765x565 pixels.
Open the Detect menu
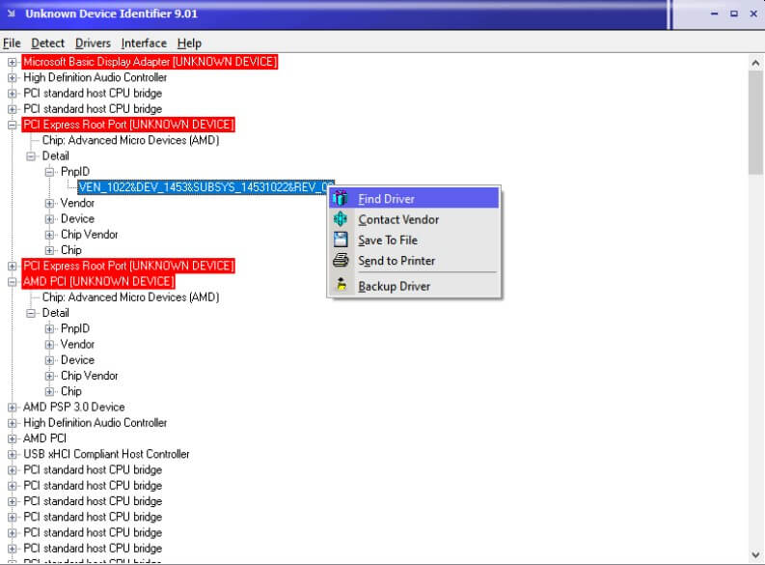click(x=48, y=42)
